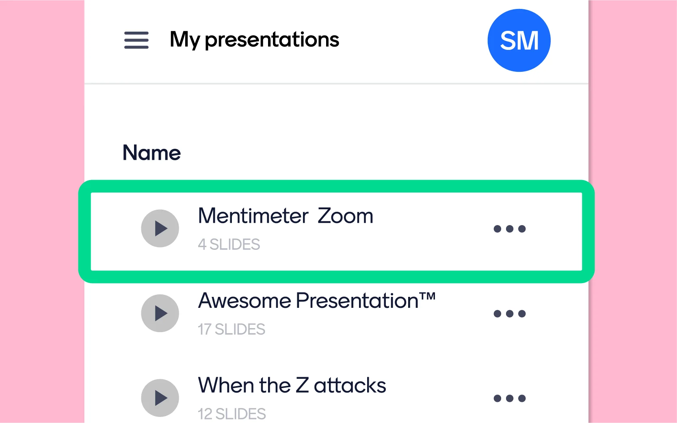Viewport: 677px width, 423px height.
Task: Select the 17 SLIDES label text
Action: click(231, 329)
